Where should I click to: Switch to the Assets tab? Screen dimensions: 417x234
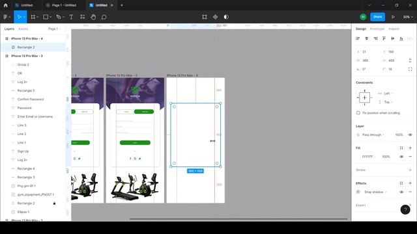pos(23,29)
